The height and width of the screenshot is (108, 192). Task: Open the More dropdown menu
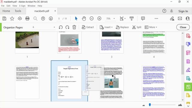[x=151, y=27]
